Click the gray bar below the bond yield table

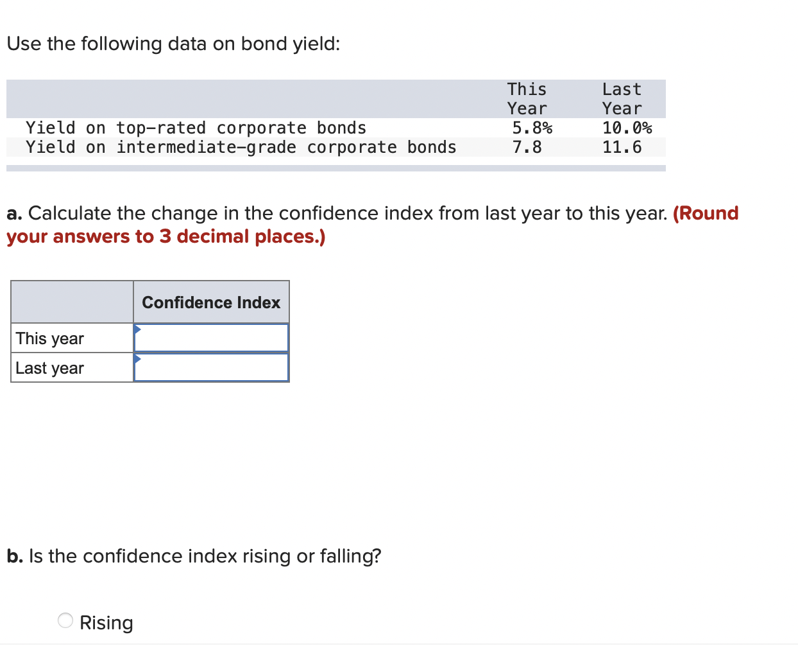335,168
